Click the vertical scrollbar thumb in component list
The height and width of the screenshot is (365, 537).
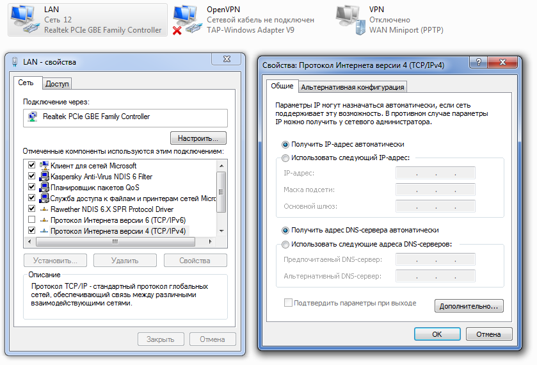[221, 192]
